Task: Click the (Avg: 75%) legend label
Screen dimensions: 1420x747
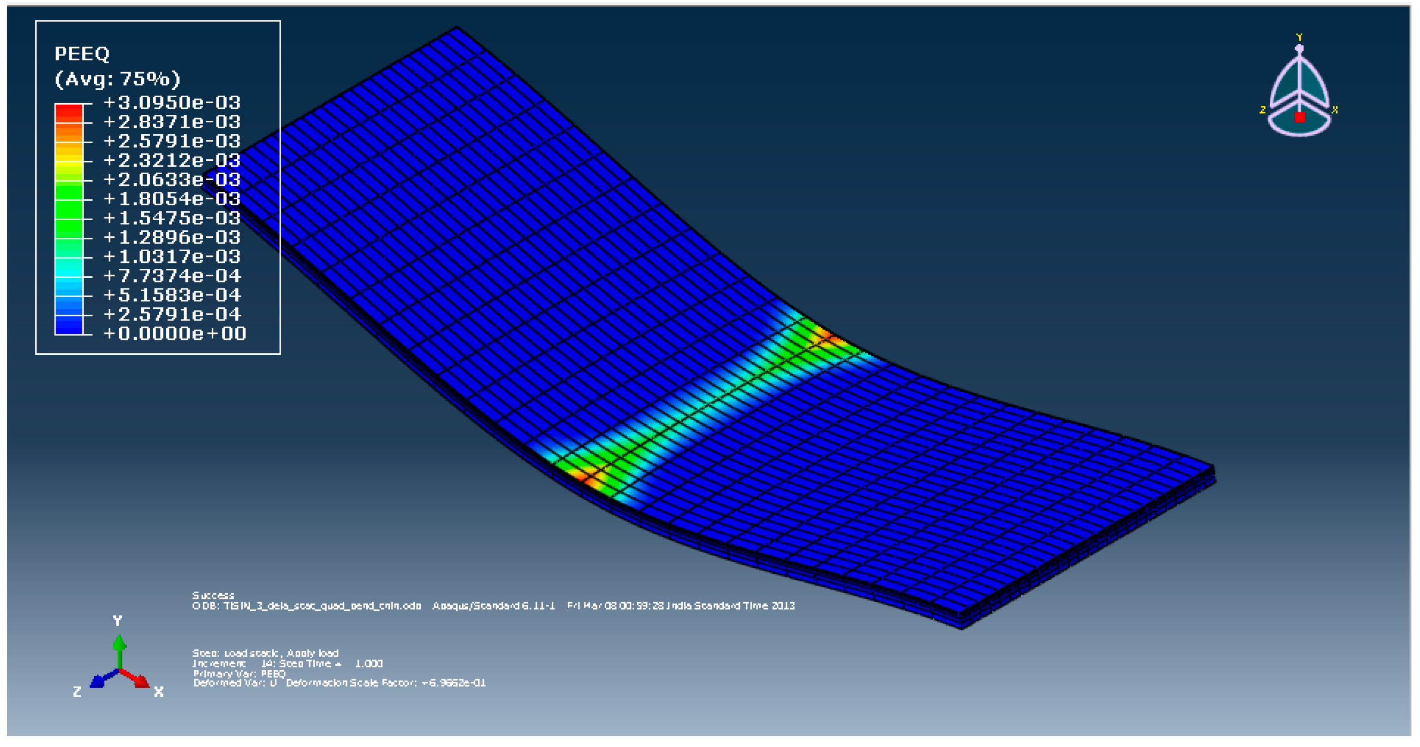Action: [x=118, y=79]
